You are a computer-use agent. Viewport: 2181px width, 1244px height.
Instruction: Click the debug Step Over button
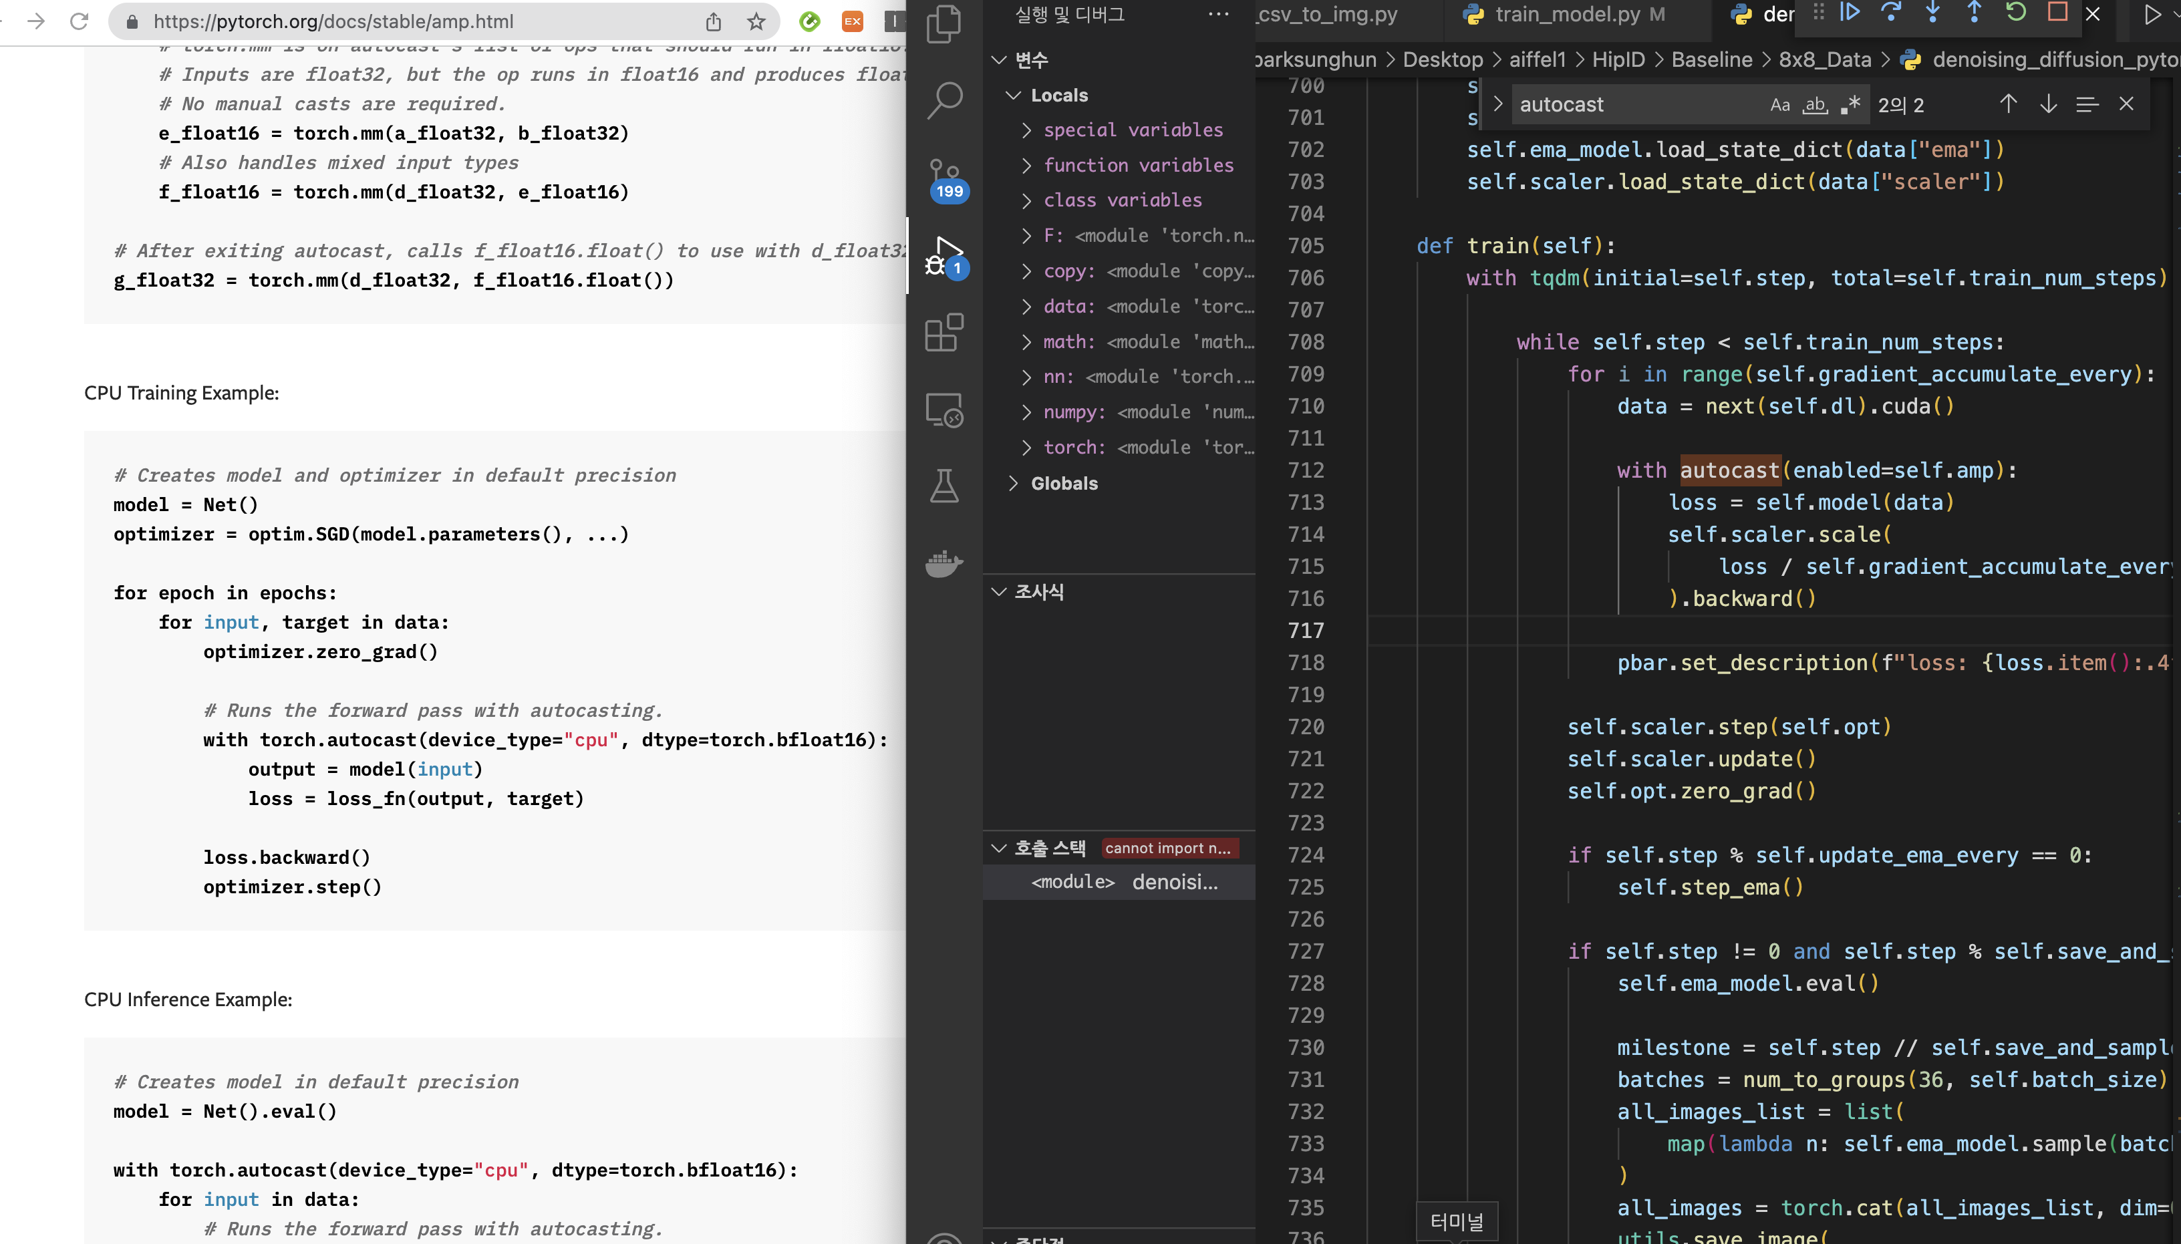pyautogui.click(x=1890, y=13)
